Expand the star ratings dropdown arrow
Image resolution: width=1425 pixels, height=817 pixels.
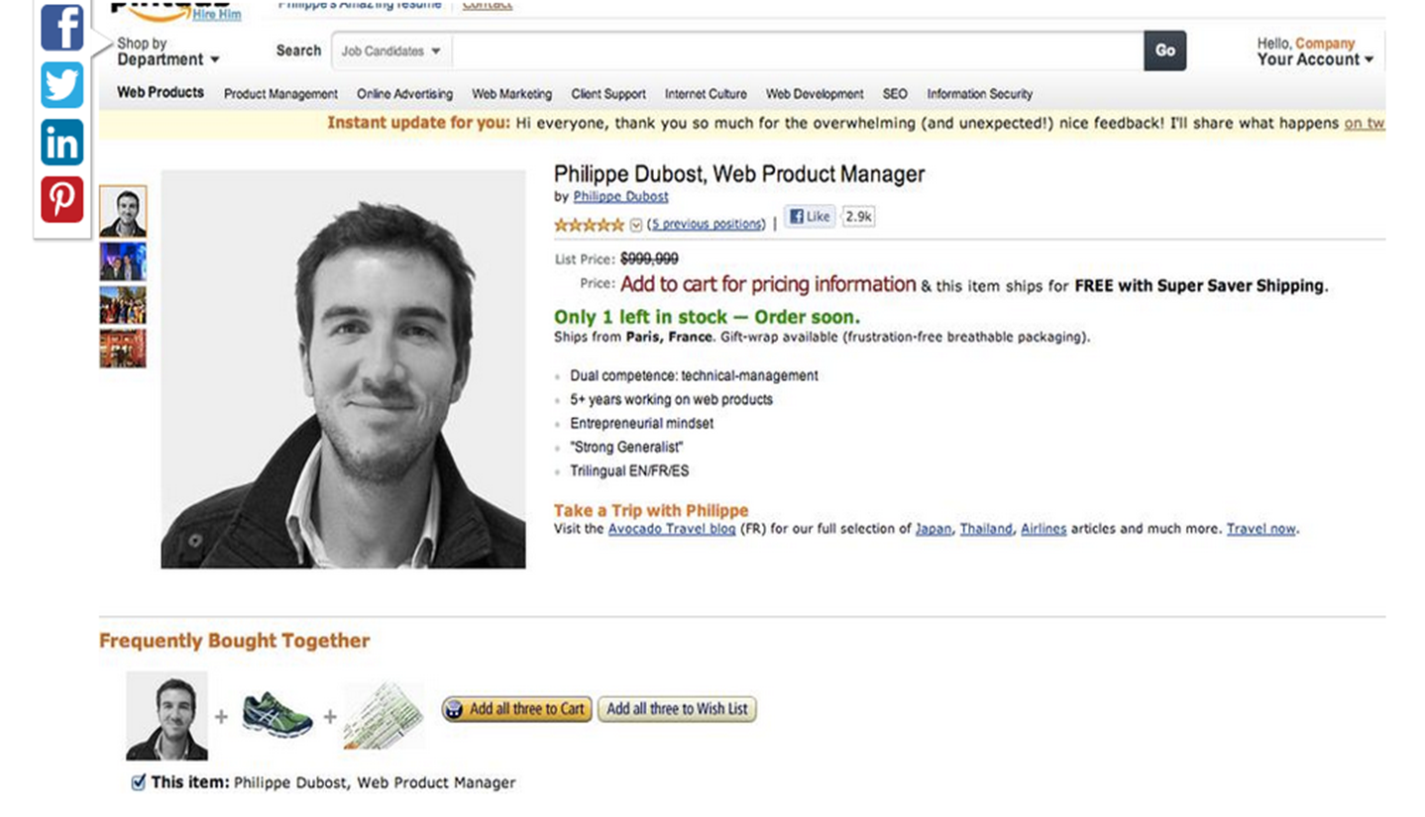point(636,225)
